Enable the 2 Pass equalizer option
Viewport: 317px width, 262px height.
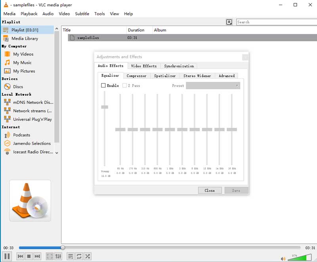[124, 85]
